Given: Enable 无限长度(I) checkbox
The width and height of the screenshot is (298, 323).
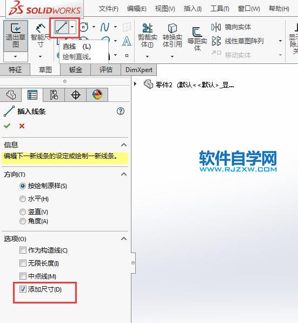Looking at the screenshot, I should 23,263.
